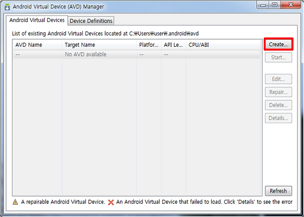The width and height of the screenshot is (304, 217).
Task: Click the AVD Manager title bar icon
Action: (7, 7)
